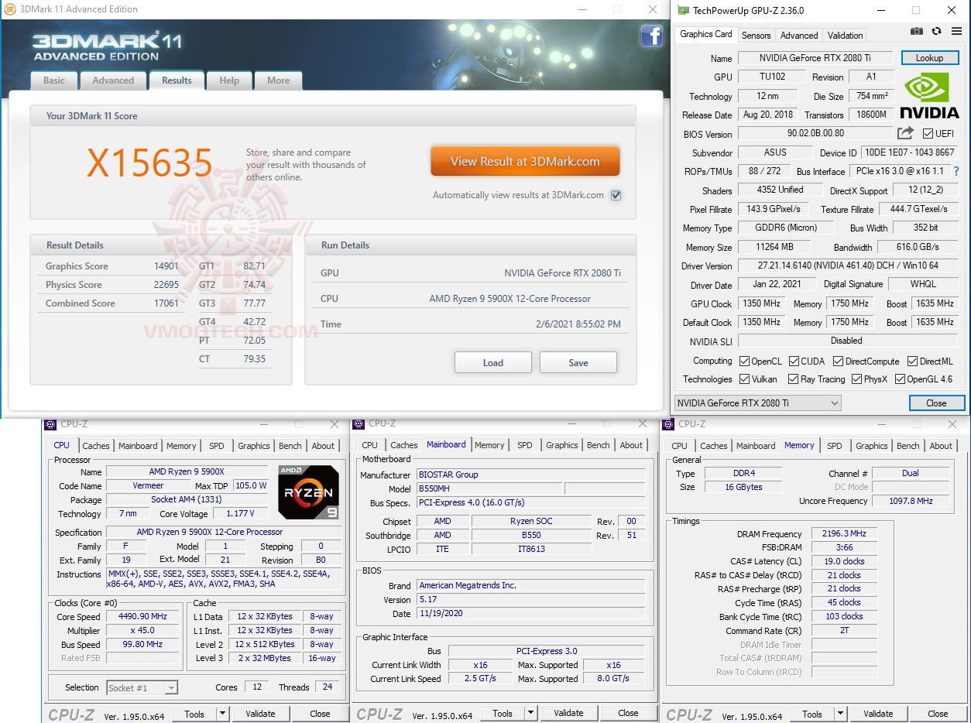Click Tools in the CPU-Z processor window

click(x=194, y=714)
